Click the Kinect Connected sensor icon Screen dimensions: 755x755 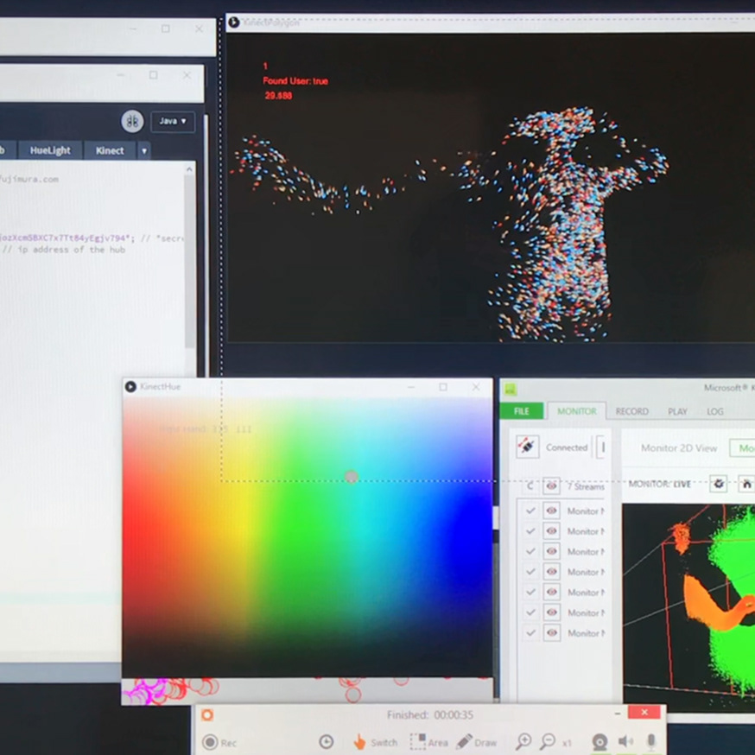[x=527, y=447]
